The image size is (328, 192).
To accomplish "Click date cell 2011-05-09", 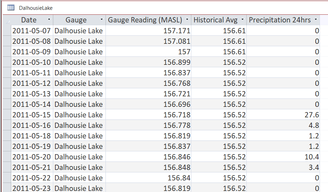I will pyautogui.click(x=32, y=52).
